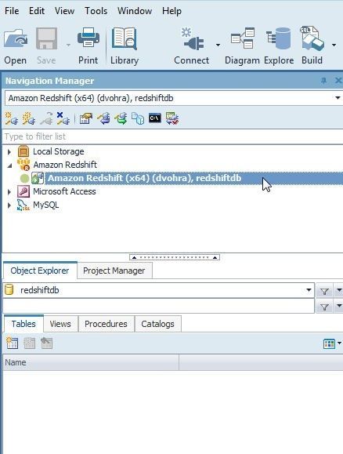Click the Open folder icon
This screenshot has width=343, height=454.
[16, 38]
